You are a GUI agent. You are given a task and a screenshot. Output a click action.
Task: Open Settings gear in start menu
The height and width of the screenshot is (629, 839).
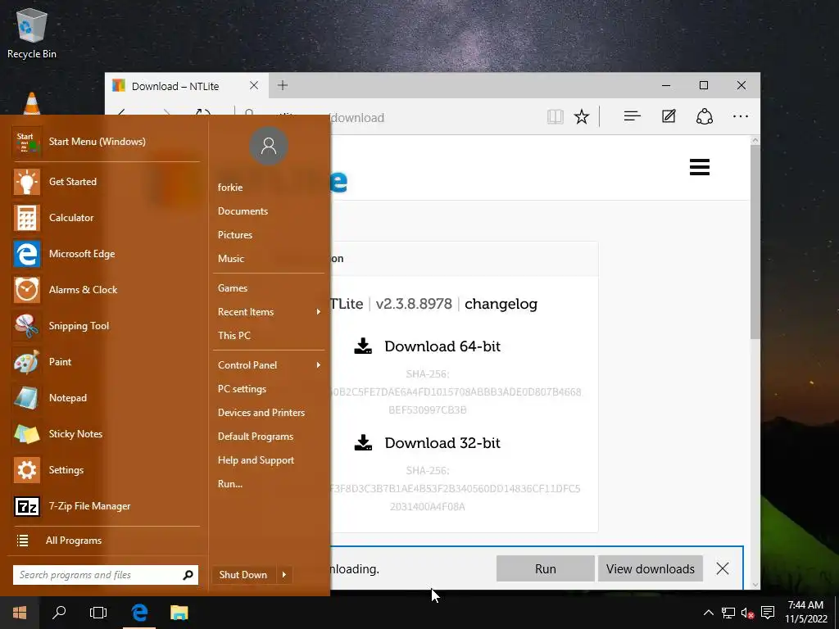27,470
